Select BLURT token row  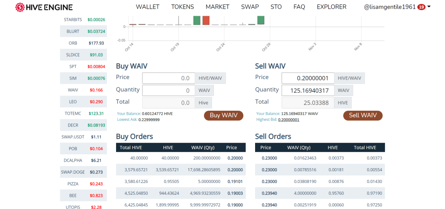pos(83,31)
